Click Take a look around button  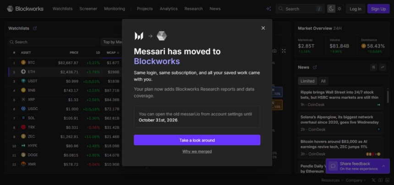click(197, 140)
